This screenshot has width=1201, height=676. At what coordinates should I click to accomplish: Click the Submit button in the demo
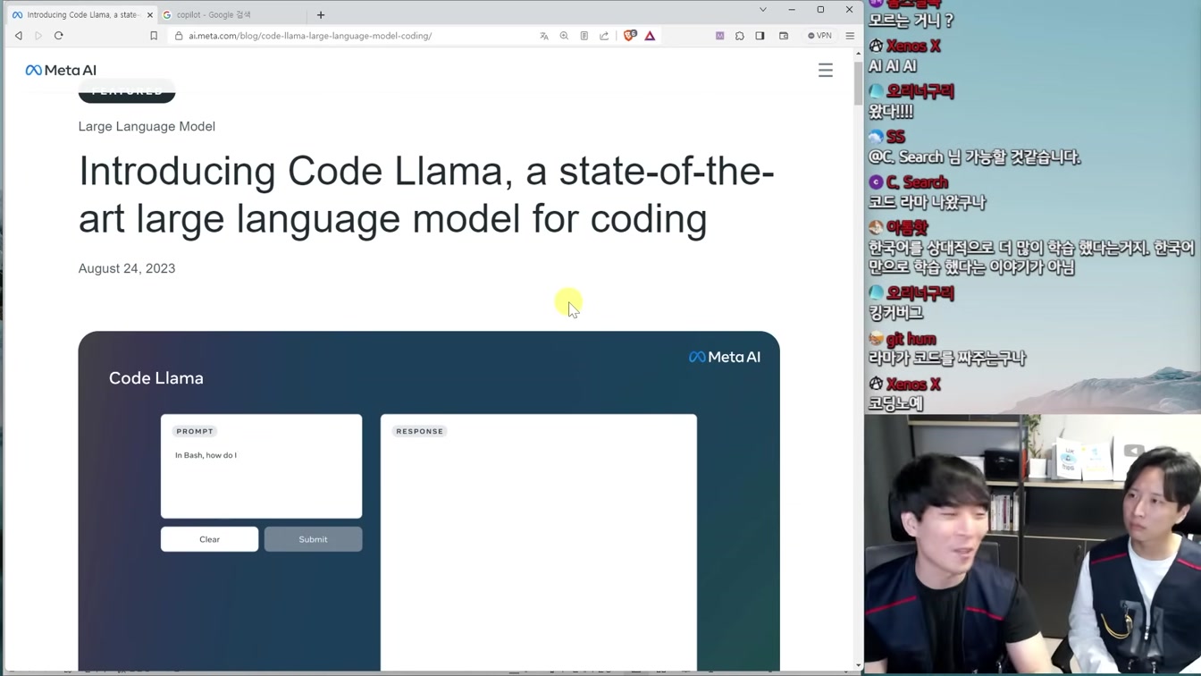point(313,539)
